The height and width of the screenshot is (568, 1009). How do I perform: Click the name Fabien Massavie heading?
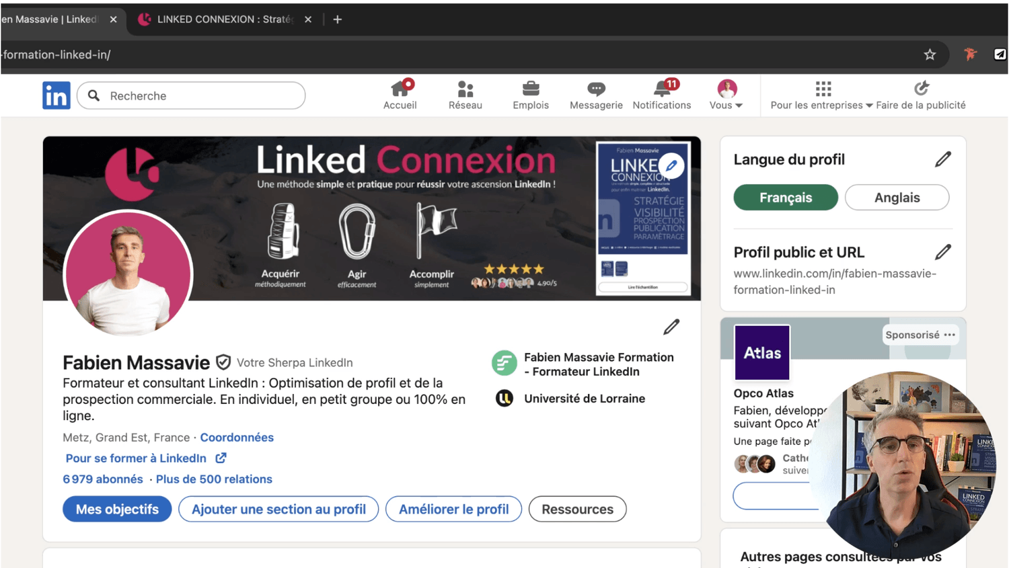(136, 362)
